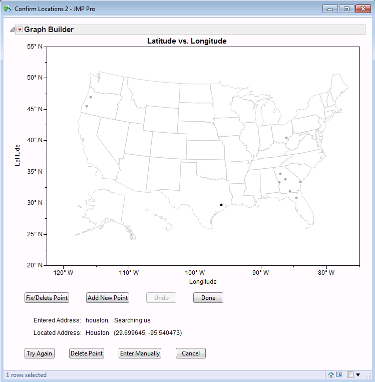Click the Delete Point button
The width and height of the screenshot is (375, 382).
87,353
